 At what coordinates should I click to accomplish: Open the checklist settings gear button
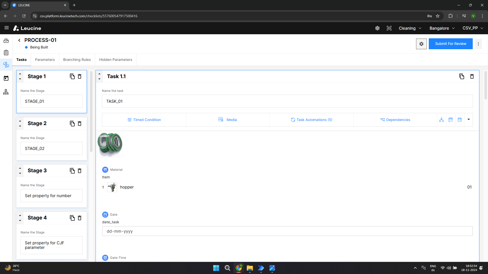[x=421, y=44]
